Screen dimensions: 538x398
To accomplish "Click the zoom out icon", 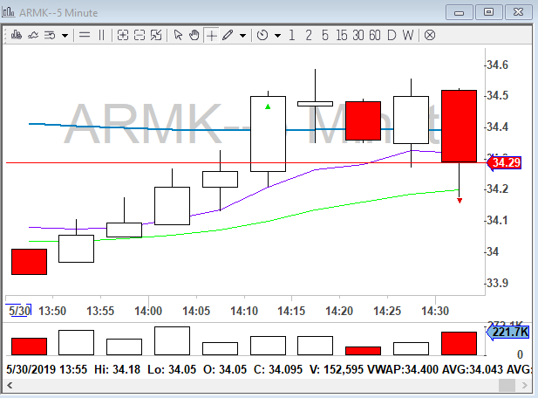I will pos(140,35).
